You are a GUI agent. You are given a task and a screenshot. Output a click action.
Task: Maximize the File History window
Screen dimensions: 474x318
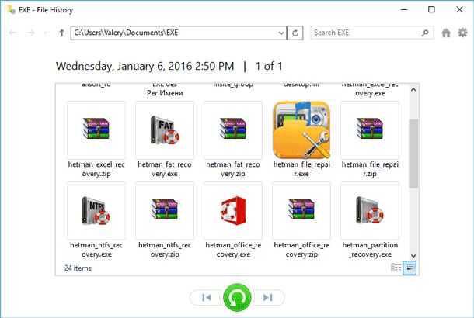(x=431, y=9)
